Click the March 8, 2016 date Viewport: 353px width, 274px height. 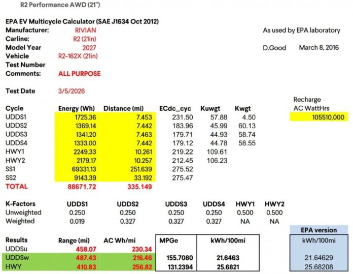[319, 48]
